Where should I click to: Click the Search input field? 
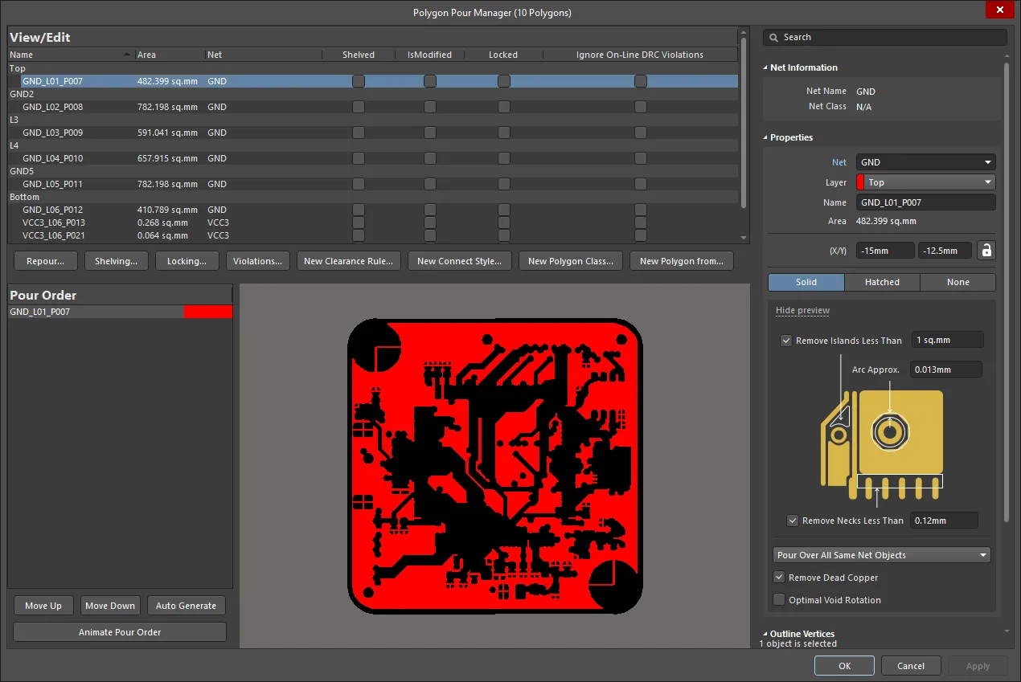884,37
